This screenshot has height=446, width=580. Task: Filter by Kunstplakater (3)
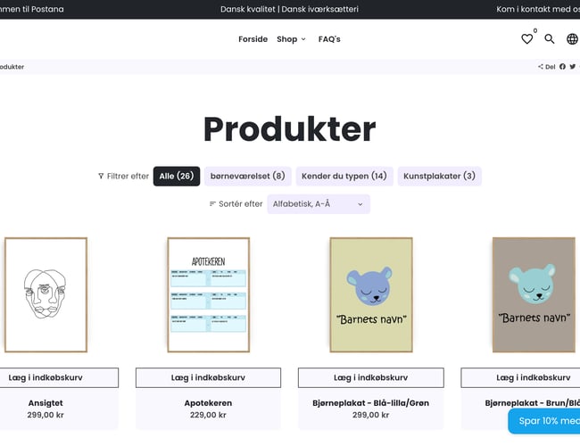coord(439,176)
